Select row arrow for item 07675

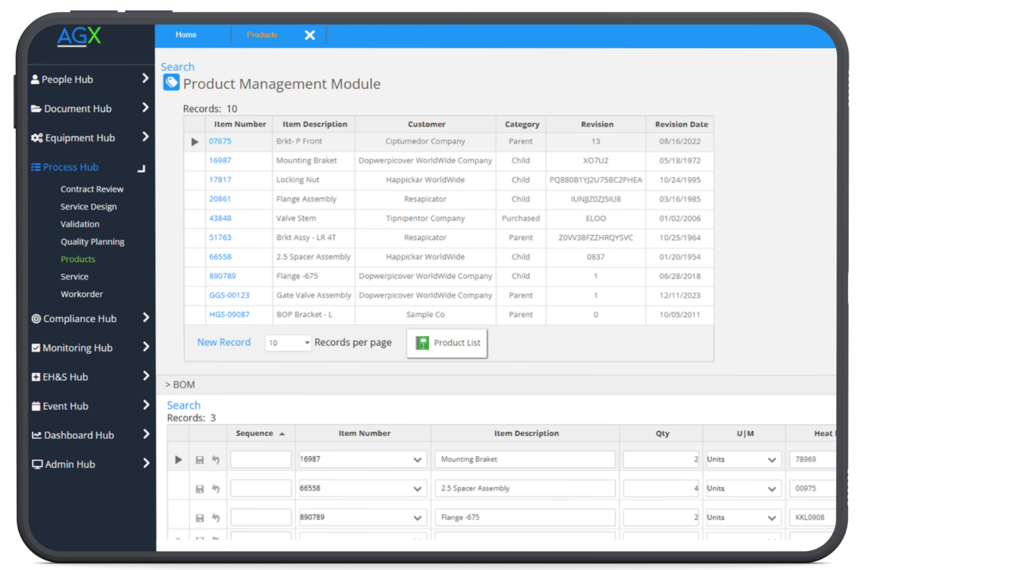tap(195, 142)
